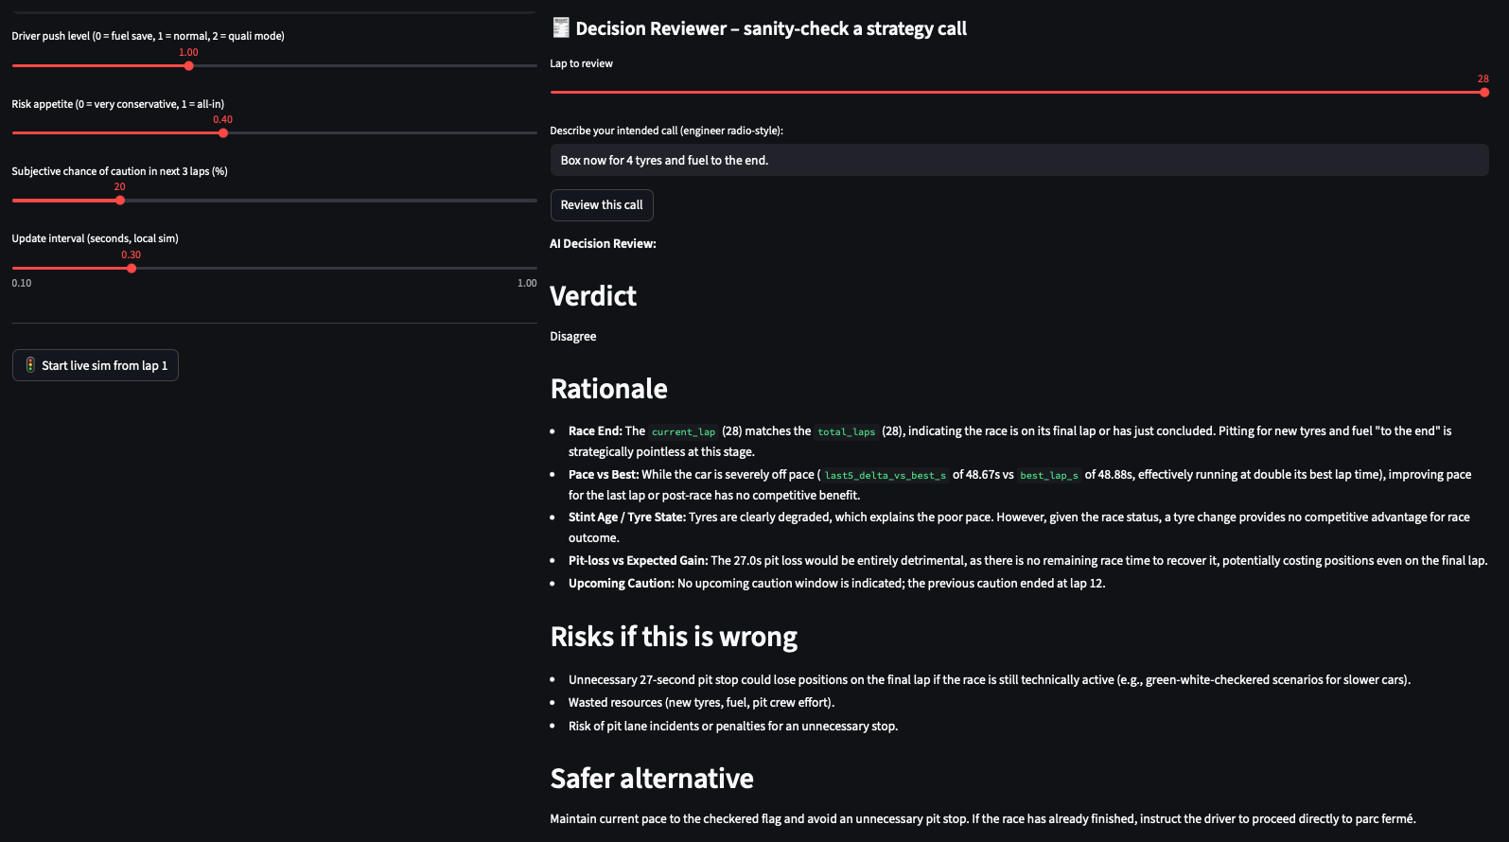Viewport: 1509px width, 842px height.
Task: Click the Risk appetite slider handle
Action: 223,133
